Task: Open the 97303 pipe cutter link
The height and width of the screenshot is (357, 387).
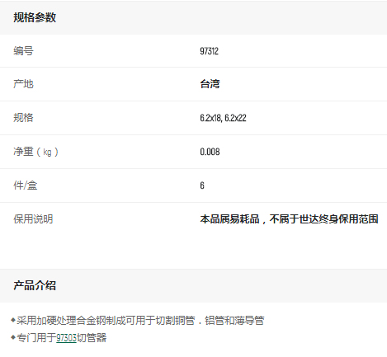Action: pyautogui.click(x=66, y=338)
